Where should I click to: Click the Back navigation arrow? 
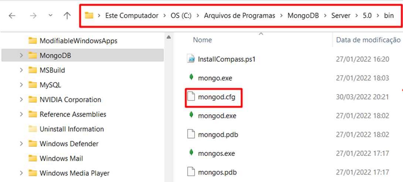click(x=12, y=16)
